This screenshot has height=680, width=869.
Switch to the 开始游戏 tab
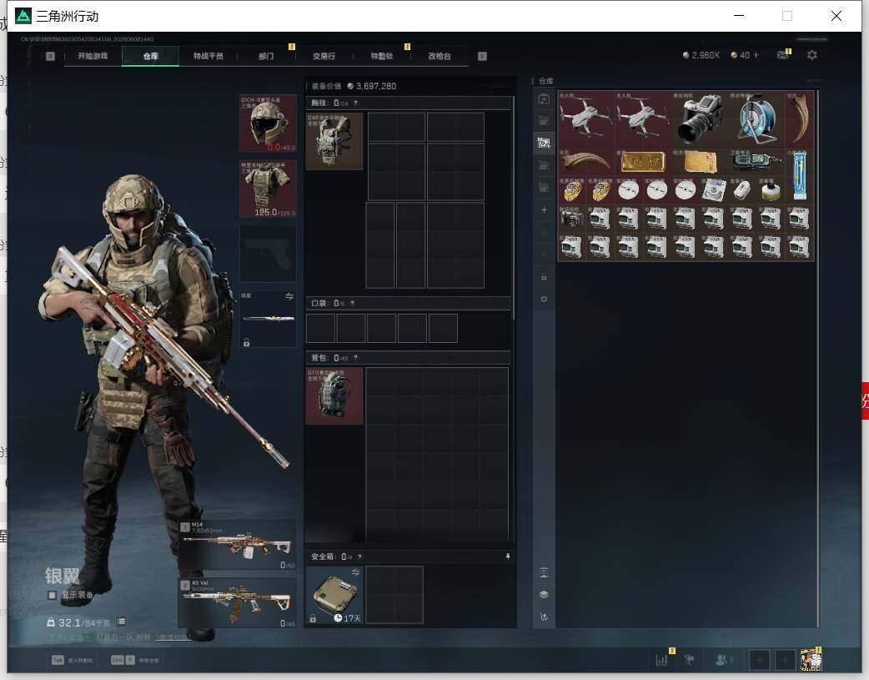click(x=93, y=56)
